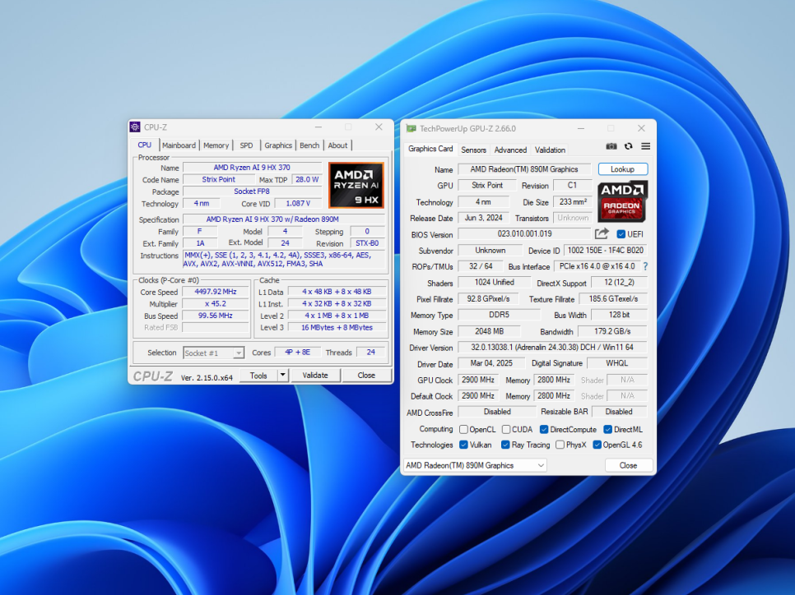Click the Driver Date field Mar 04, 2025
This screenshot has width=795, height=595.
[491, 363]
